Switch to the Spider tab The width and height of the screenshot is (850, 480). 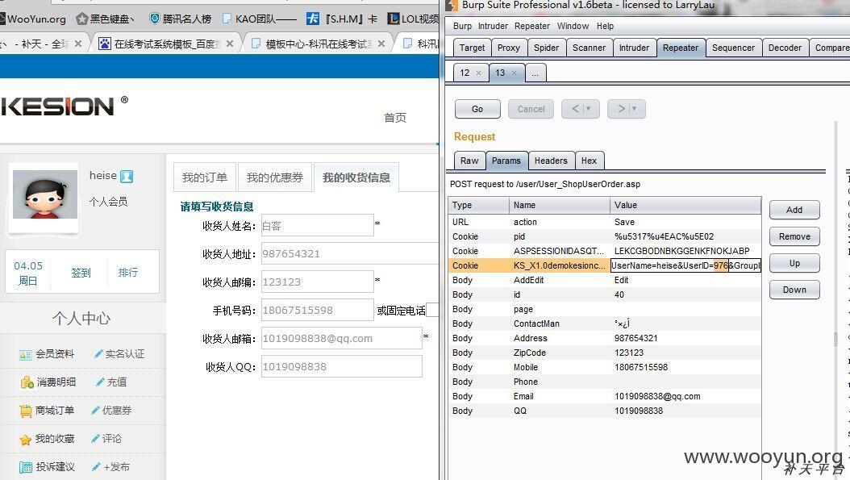click(x=547, y=48)
